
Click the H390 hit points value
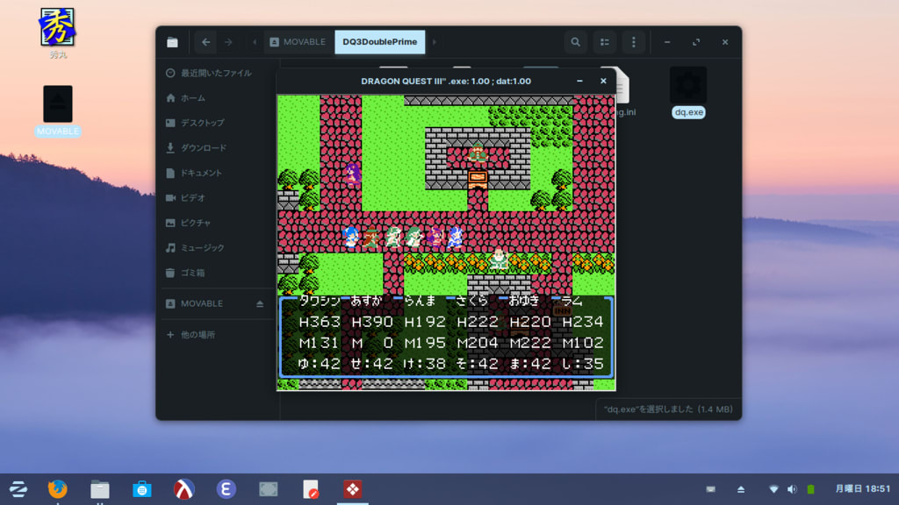(x=372, y=322)
